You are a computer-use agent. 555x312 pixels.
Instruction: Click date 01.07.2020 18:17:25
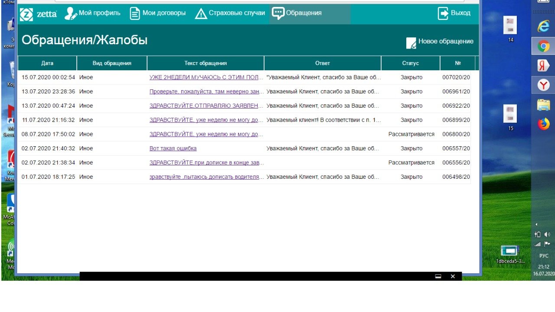coord(49,177)
